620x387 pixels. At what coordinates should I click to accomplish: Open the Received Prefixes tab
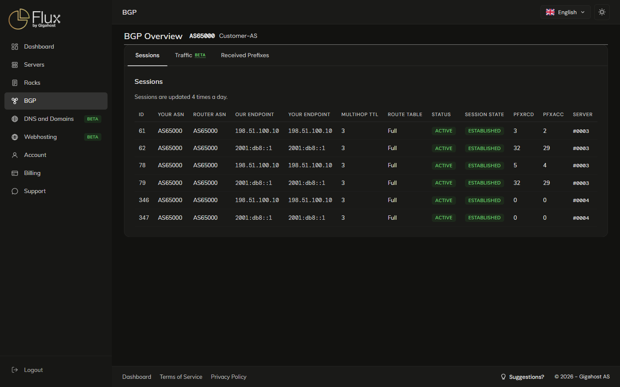(x=245, y=55)
